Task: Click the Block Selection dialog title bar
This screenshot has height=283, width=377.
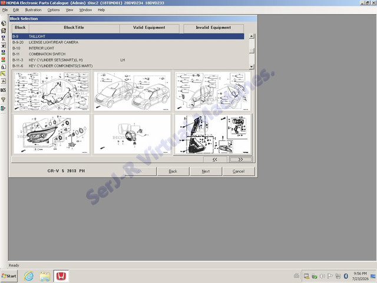Action: click(x=133, y=18)
